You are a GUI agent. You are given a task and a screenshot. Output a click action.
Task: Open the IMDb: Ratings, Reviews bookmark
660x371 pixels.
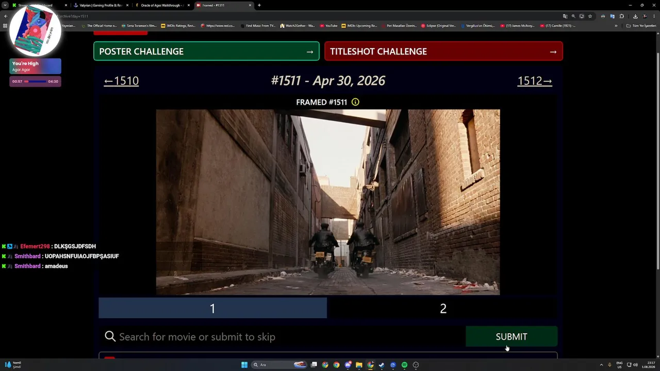point(178,26)
